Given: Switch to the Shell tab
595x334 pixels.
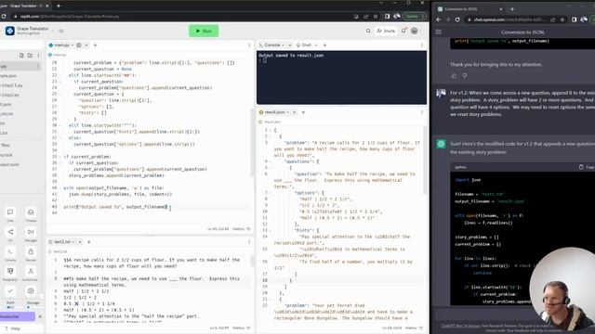Looking at the screenshot, I should click(304, 45).
